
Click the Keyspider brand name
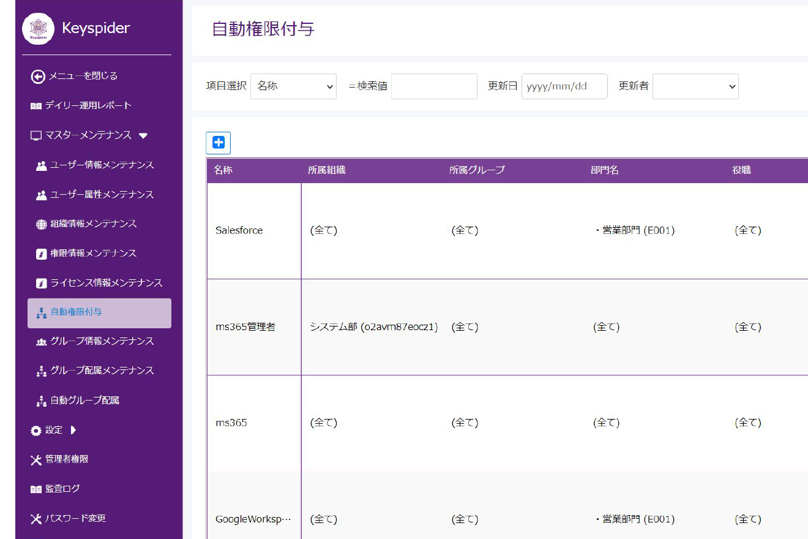[96, 28]
